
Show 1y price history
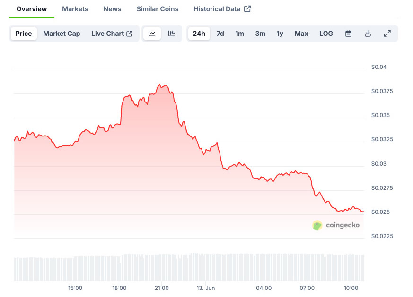click(280, 34)
